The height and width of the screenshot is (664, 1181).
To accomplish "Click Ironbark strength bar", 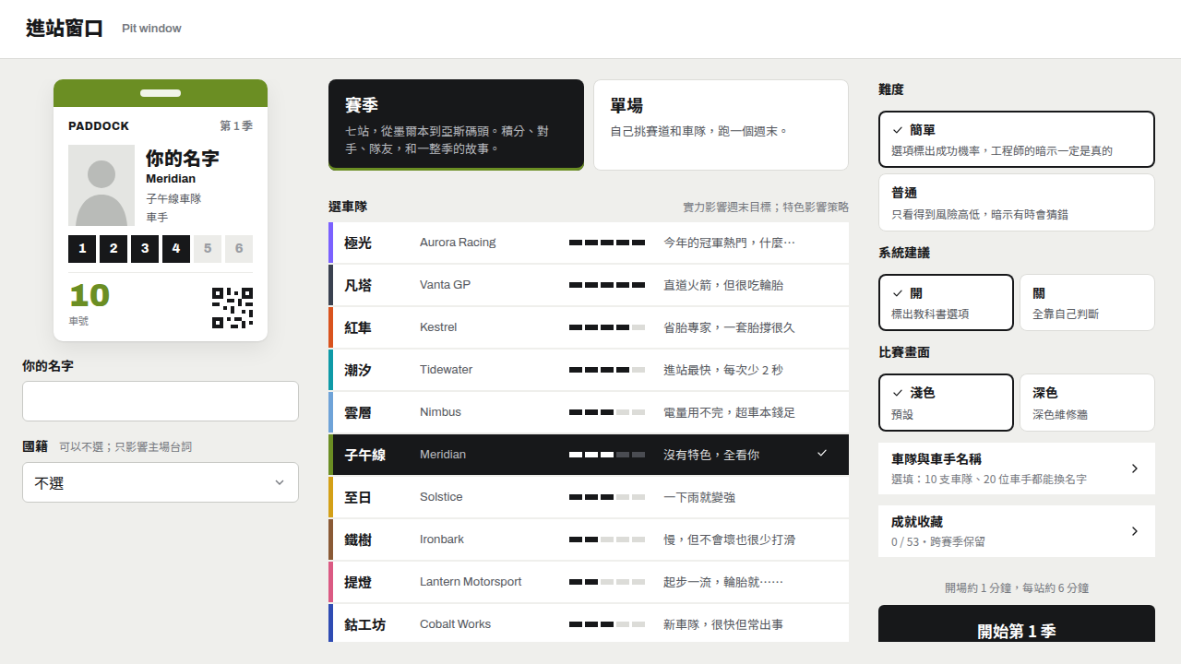I will click(x=607, y=539).
